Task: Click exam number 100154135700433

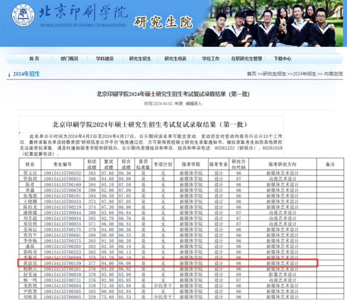Action: 63,202
